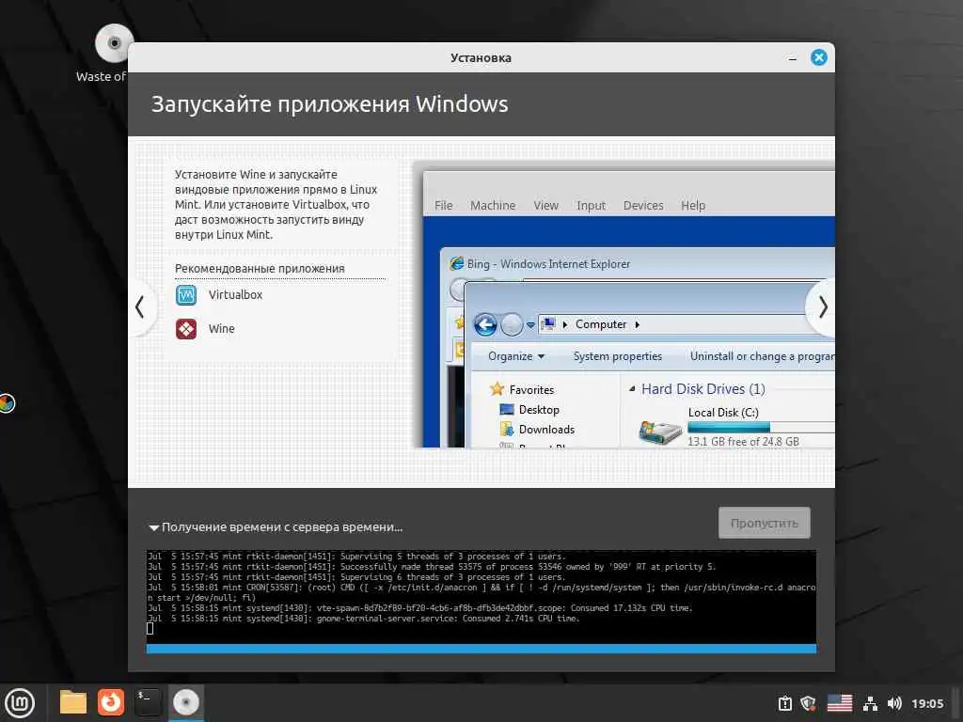Minimize the Установка window
963x722 pixels.
[x=793, y=58]
